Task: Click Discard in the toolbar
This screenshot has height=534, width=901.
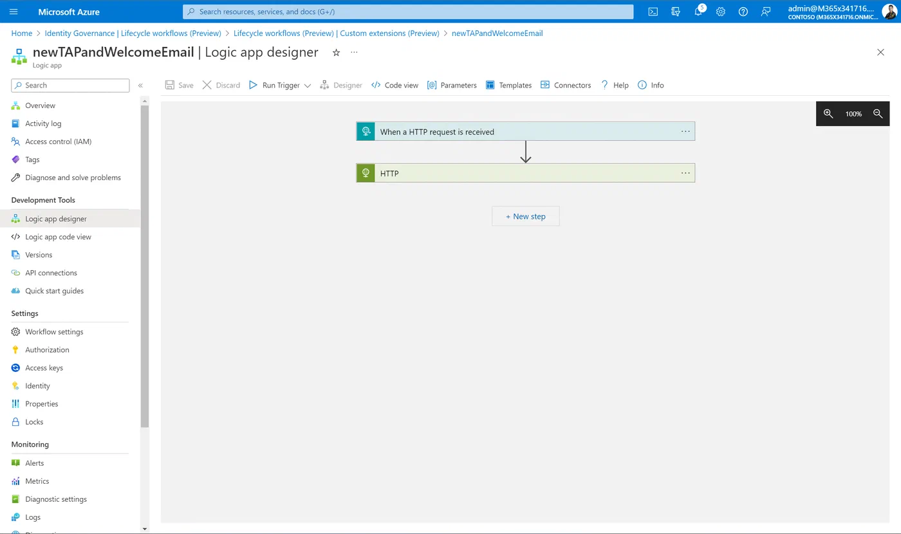Action: (x=221, y=85)
